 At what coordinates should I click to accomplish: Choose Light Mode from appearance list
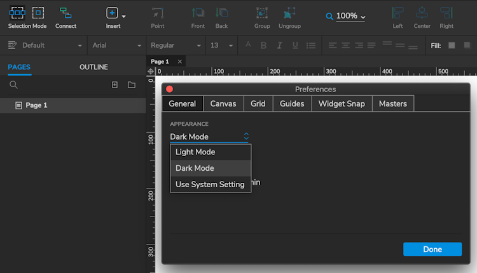(x=195, y=152)
